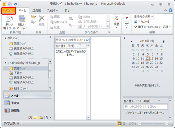Click the Send/Receive icon in Quick Access toolbar
This screenshot has width=175, height=128.
(x=10, y=4)
